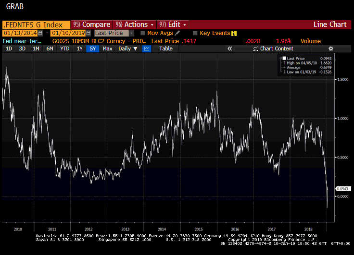Enable the Key Events checkbox
The image size is (354, 255).
195,33
